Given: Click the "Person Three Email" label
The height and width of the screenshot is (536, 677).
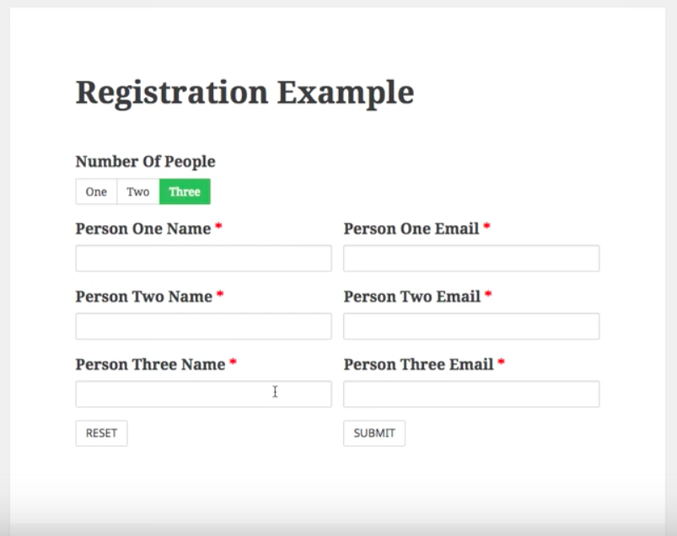Looking at the screenshot, I should pyautogui.click(x=419, y=364).
